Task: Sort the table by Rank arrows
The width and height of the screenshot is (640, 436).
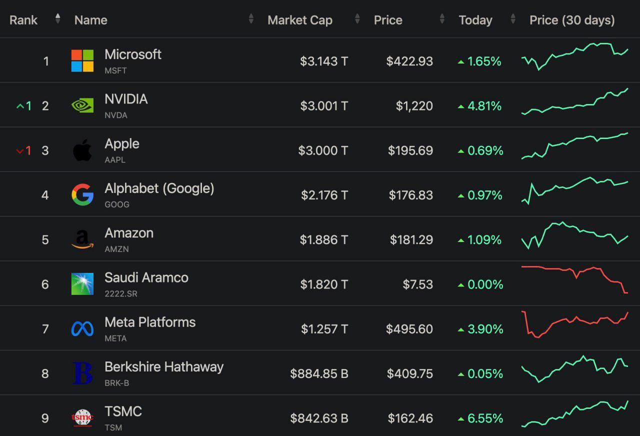Action: [58, 19]
